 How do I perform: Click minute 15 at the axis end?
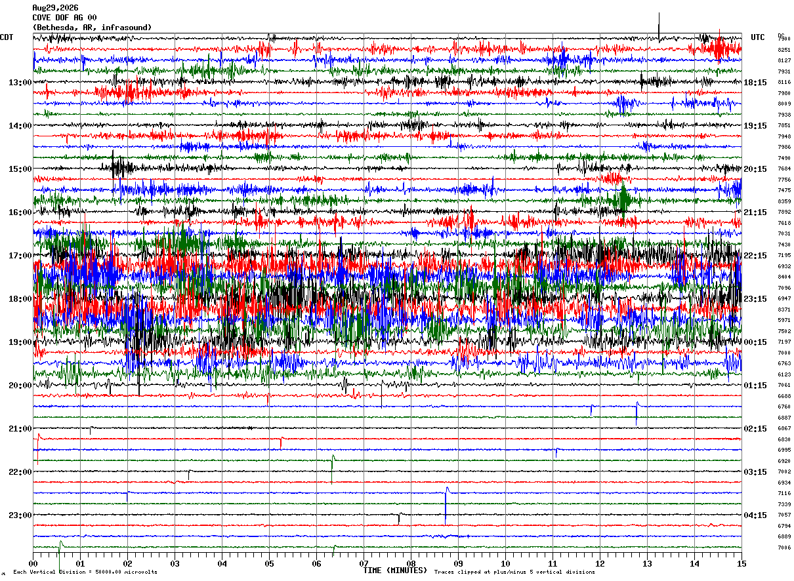click(x=742, y=563)
